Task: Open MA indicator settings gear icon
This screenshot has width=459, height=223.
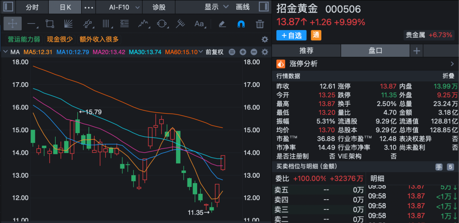Action: (265, 52)
